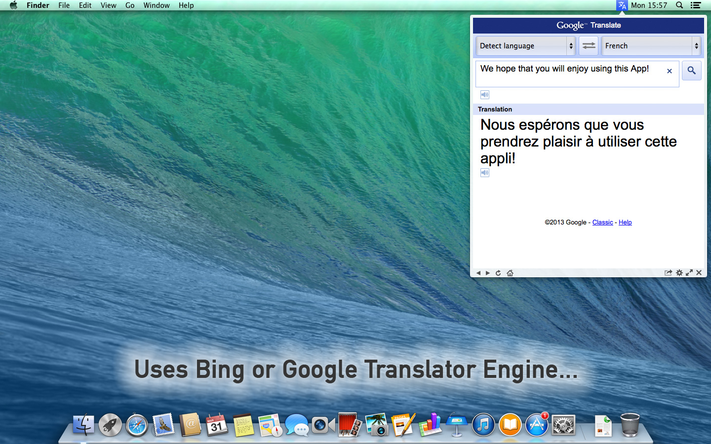711x444 pixels.
Task: Open the Window menu
Action: [157, 5]
